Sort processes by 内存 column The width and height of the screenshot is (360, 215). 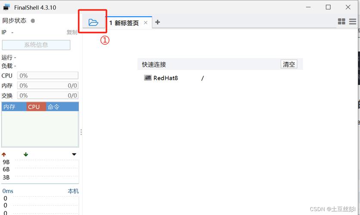[x=14, y=107]
